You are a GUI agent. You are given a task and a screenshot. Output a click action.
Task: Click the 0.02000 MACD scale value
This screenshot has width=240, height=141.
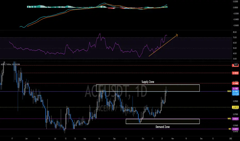click(x=236, y=2)
